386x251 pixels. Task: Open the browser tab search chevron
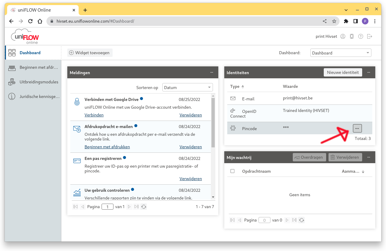tap(346, 10)
